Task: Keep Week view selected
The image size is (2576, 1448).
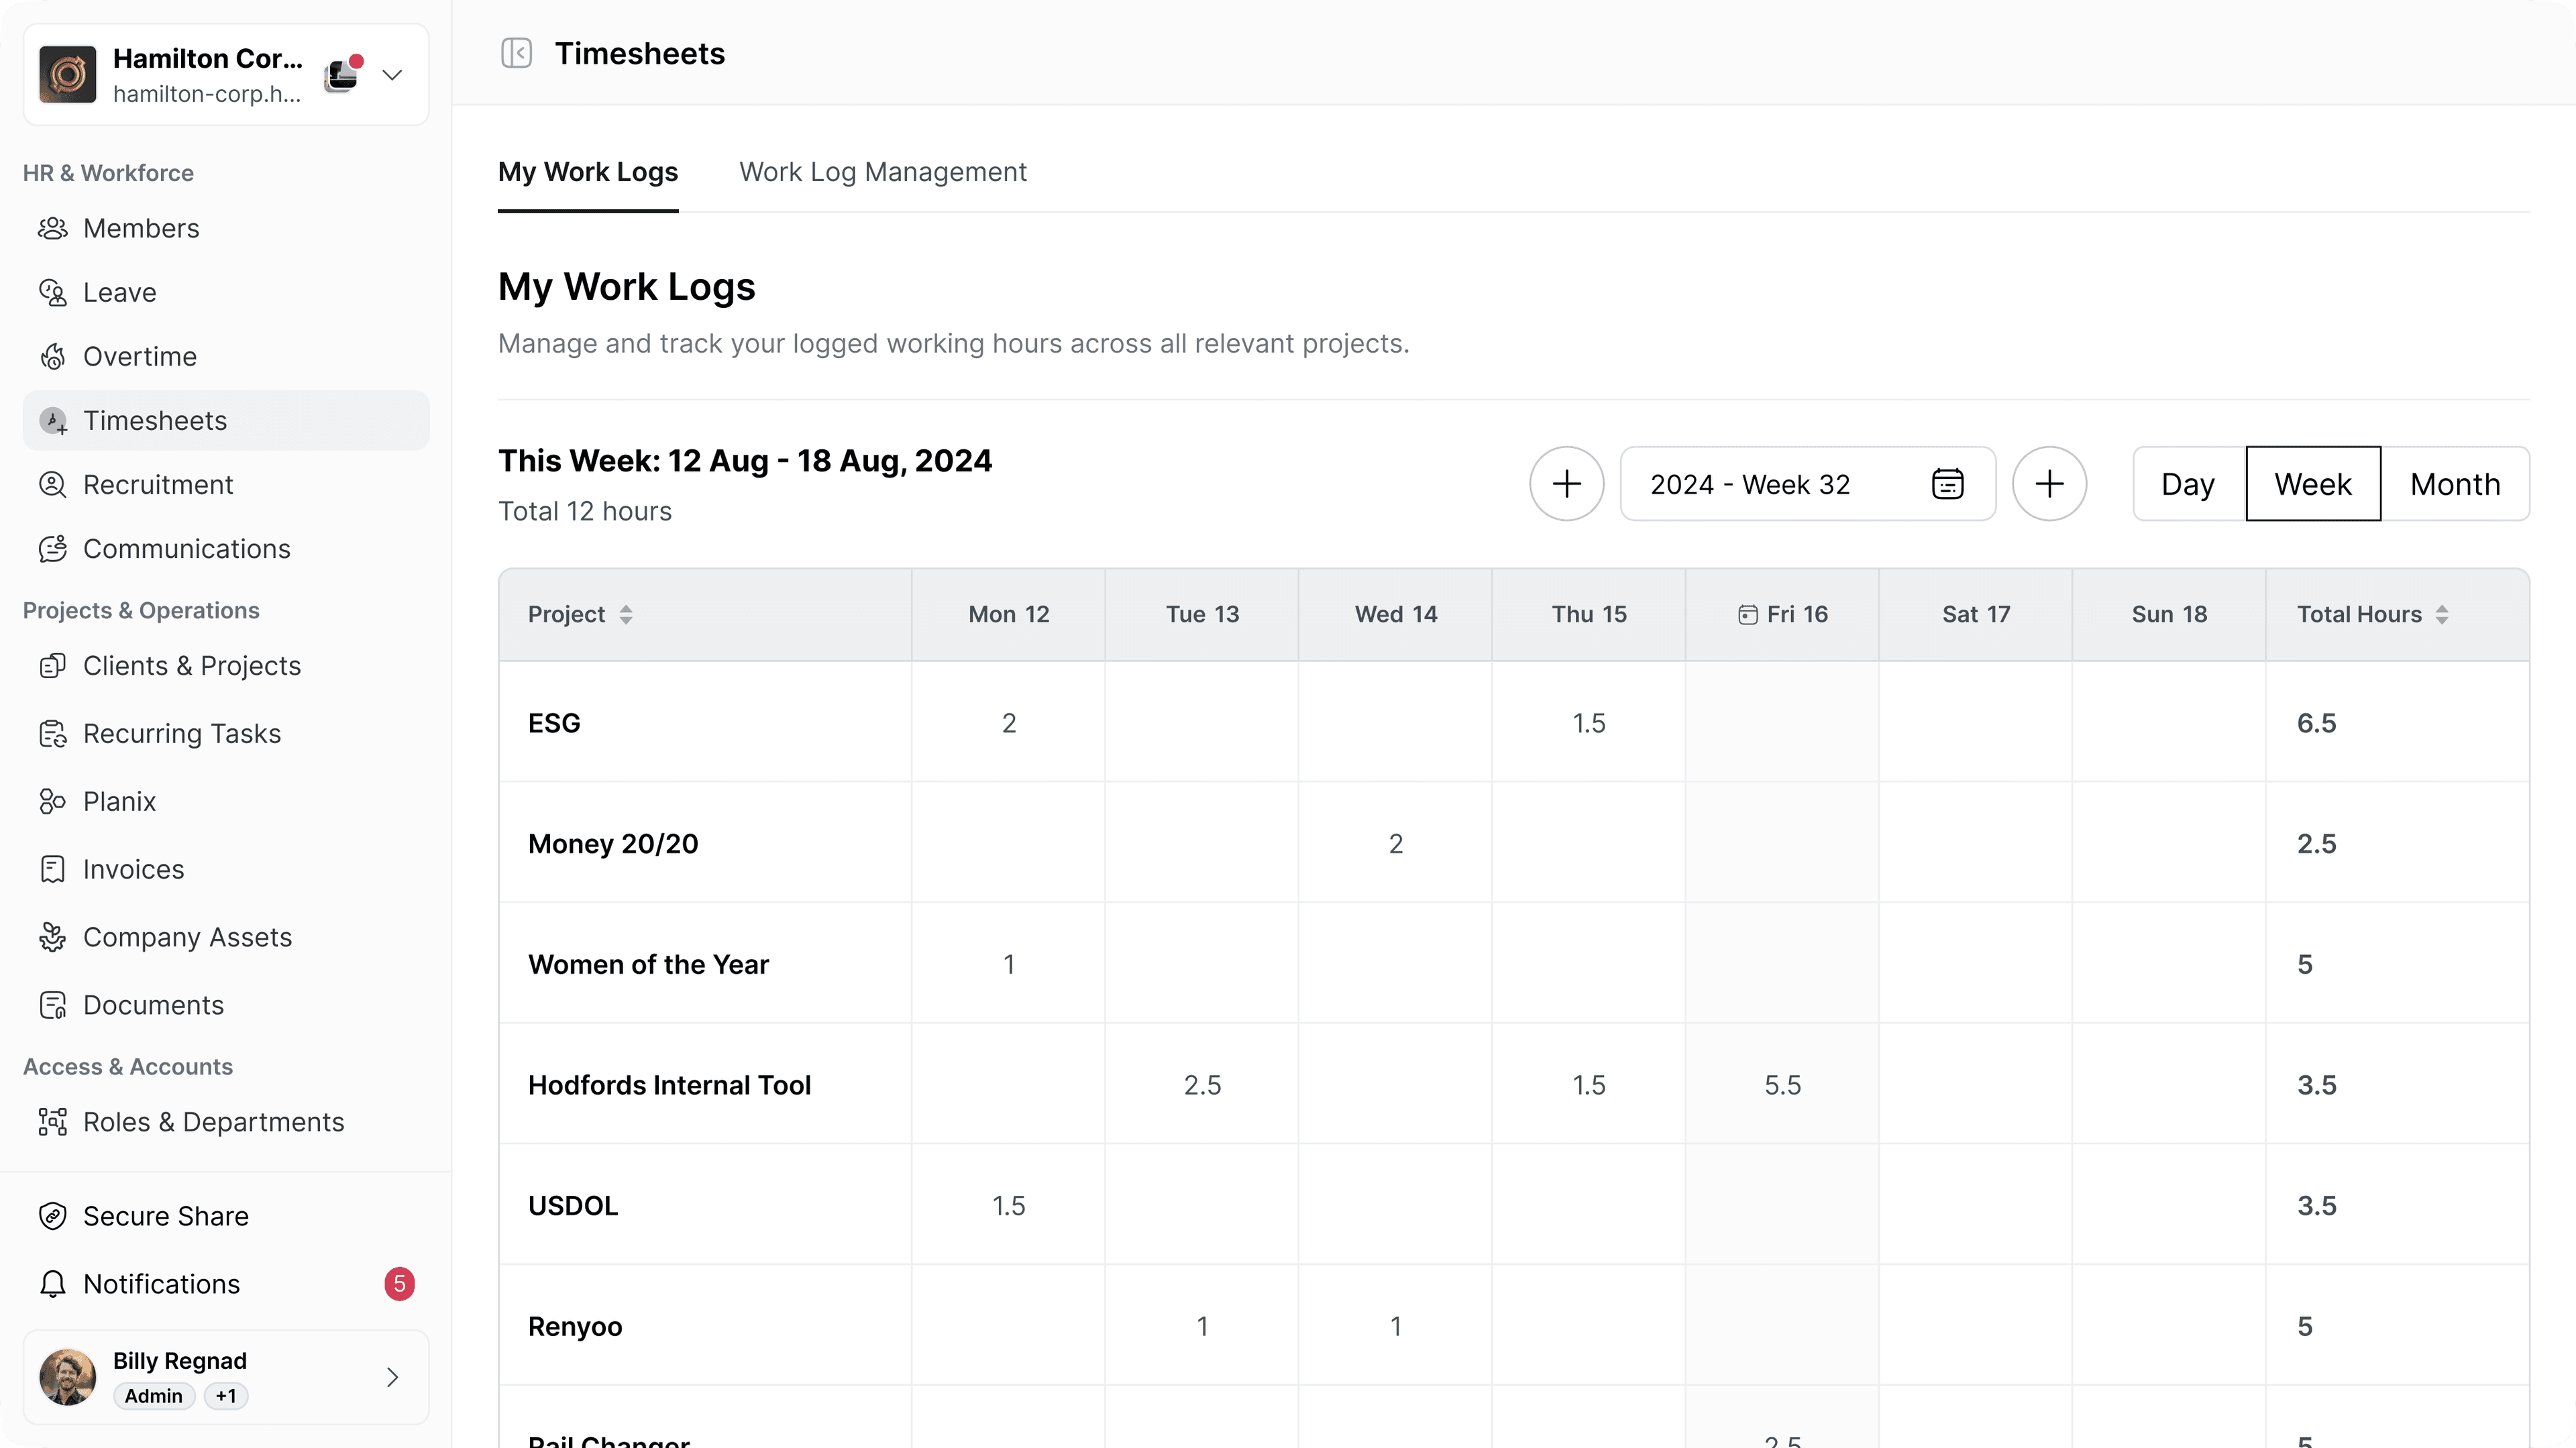Action: tap(2312, 484)
